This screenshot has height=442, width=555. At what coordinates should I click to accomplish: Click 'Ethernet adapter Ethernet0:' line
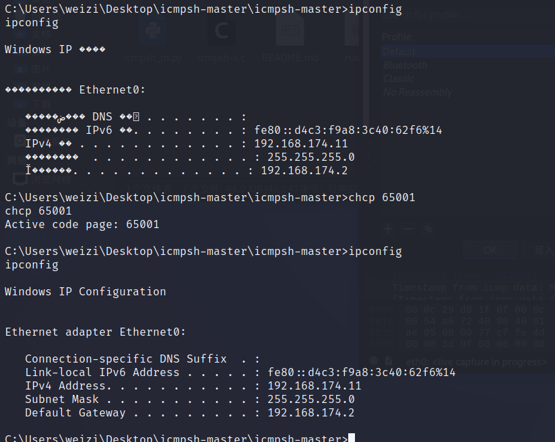coord(95,332)
